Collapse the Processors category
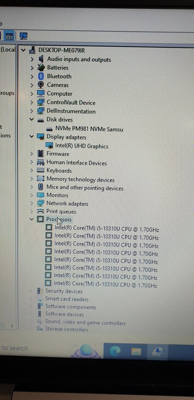 [31, 219]
